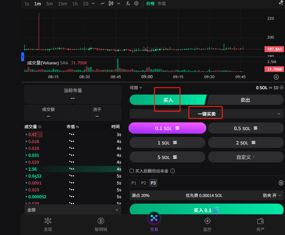Open the 一键买卖 order type dropdown
This screenshot has height=235, width=285.
click(x=206, y=114)
